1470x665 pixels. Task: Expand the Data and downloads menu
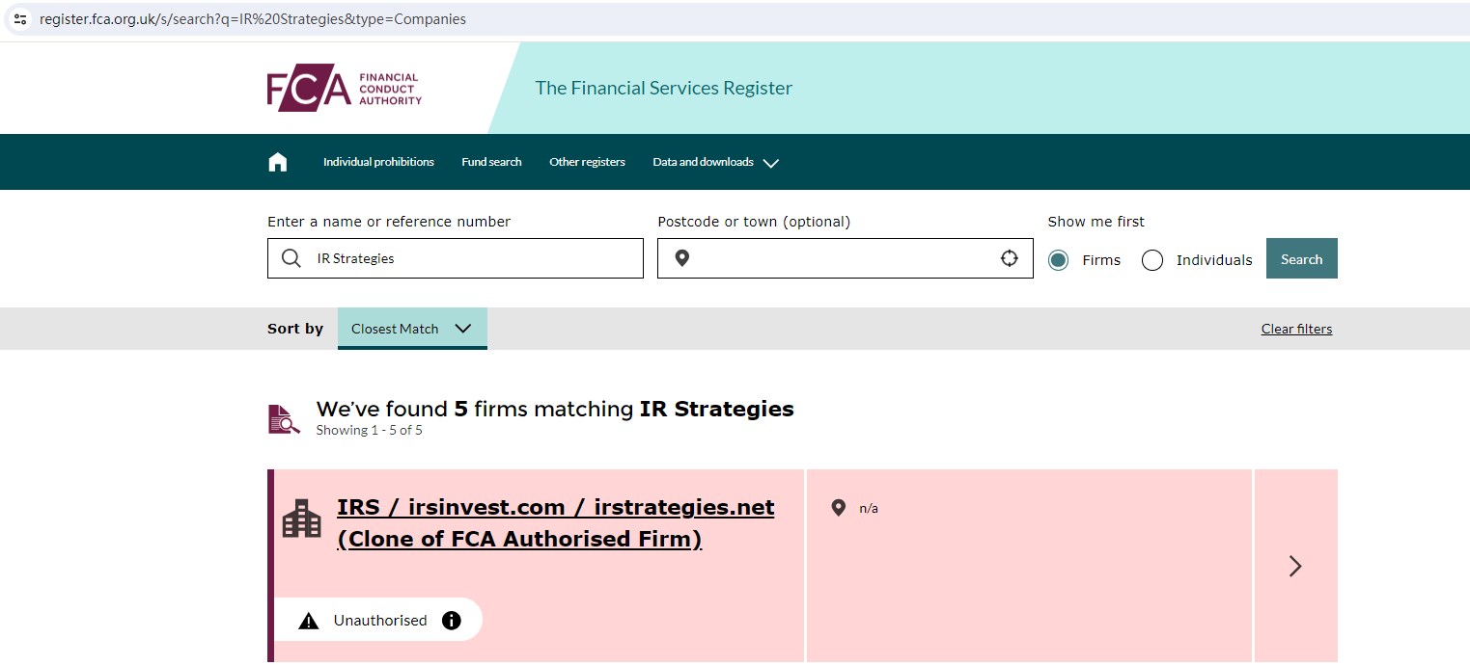pyautogui.click(x=715, y=162)
